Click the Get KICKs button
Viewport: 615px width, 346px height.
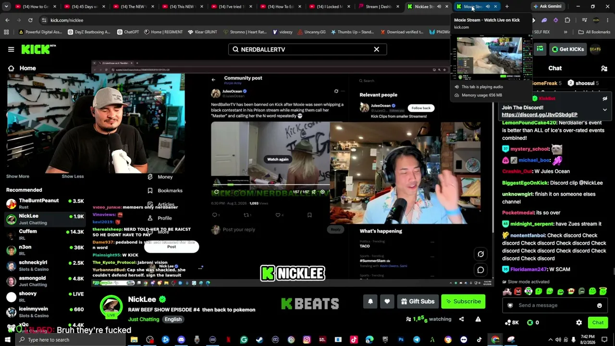click(567, 49)
